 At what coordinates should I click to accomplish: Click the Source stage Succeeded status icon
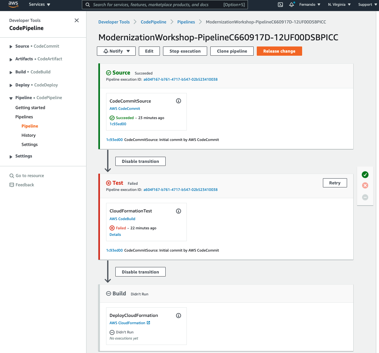(x=108, y=73)
